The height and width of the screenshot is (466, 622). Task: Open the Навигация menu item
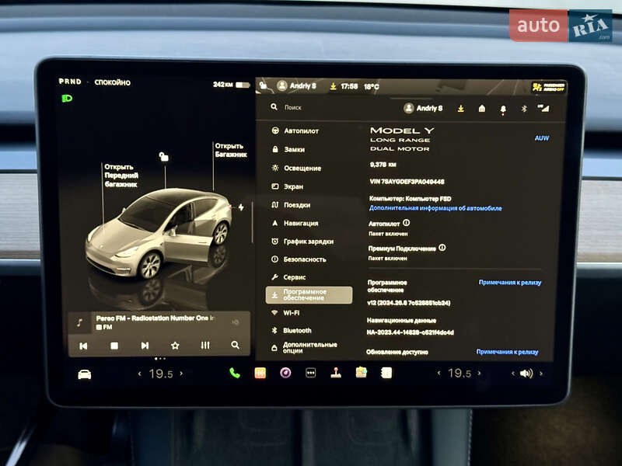[295, 223]
